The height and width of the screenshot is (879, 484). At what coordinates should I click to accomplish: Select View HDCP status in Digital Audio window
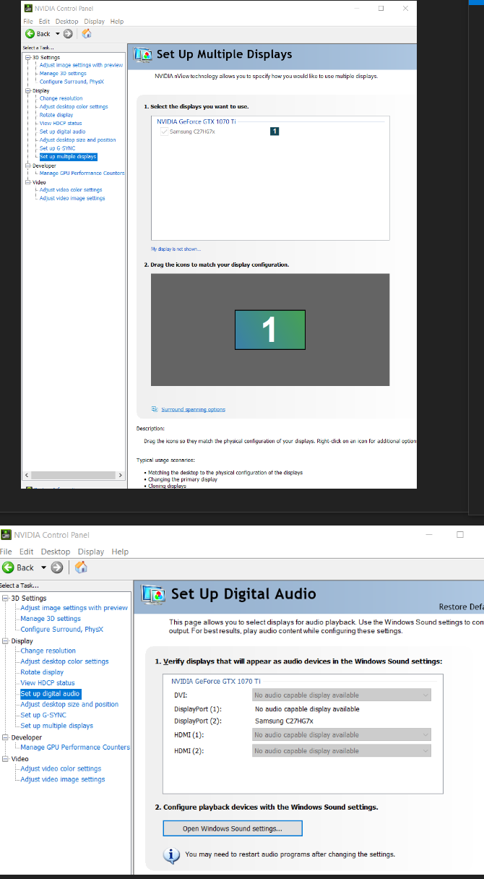48,682
